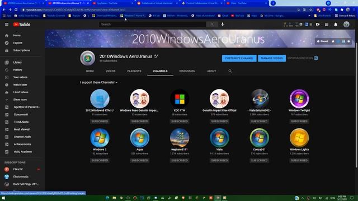Open the notifications bell
The height and width of the screenshot is (201, 358).
click(336, 25)
